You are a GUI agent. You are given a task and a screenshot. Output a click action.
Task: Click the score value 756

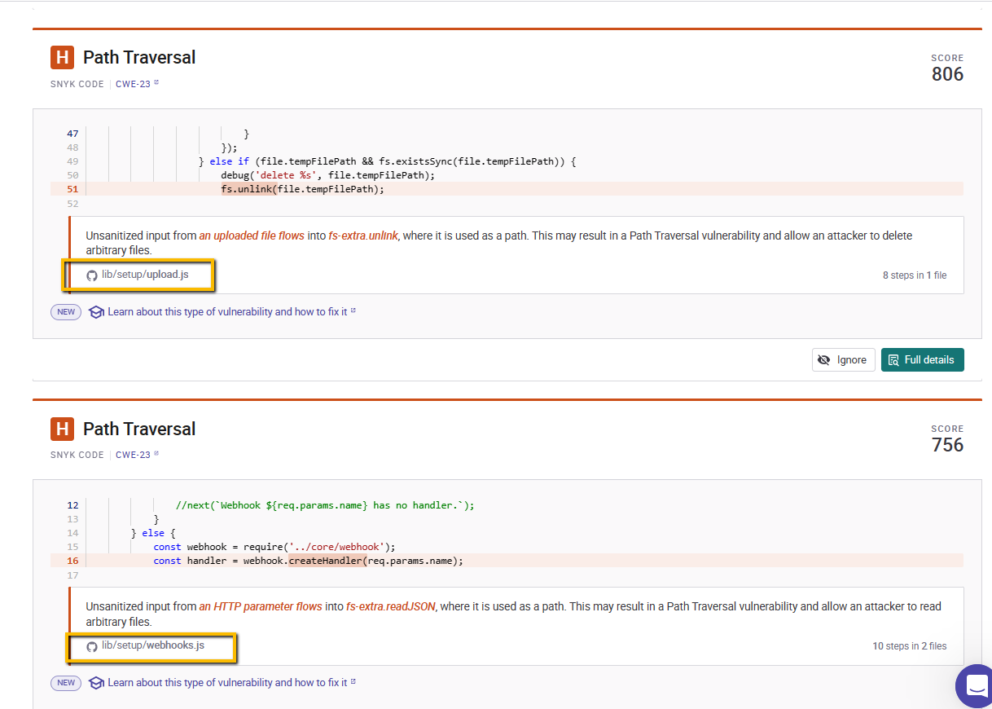click(947, 445)
